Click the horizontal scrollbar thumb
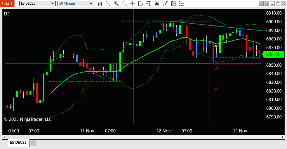 (x=155, y=137)
